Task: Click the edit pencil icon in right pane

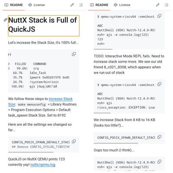Action: click(x=157, y=5)
